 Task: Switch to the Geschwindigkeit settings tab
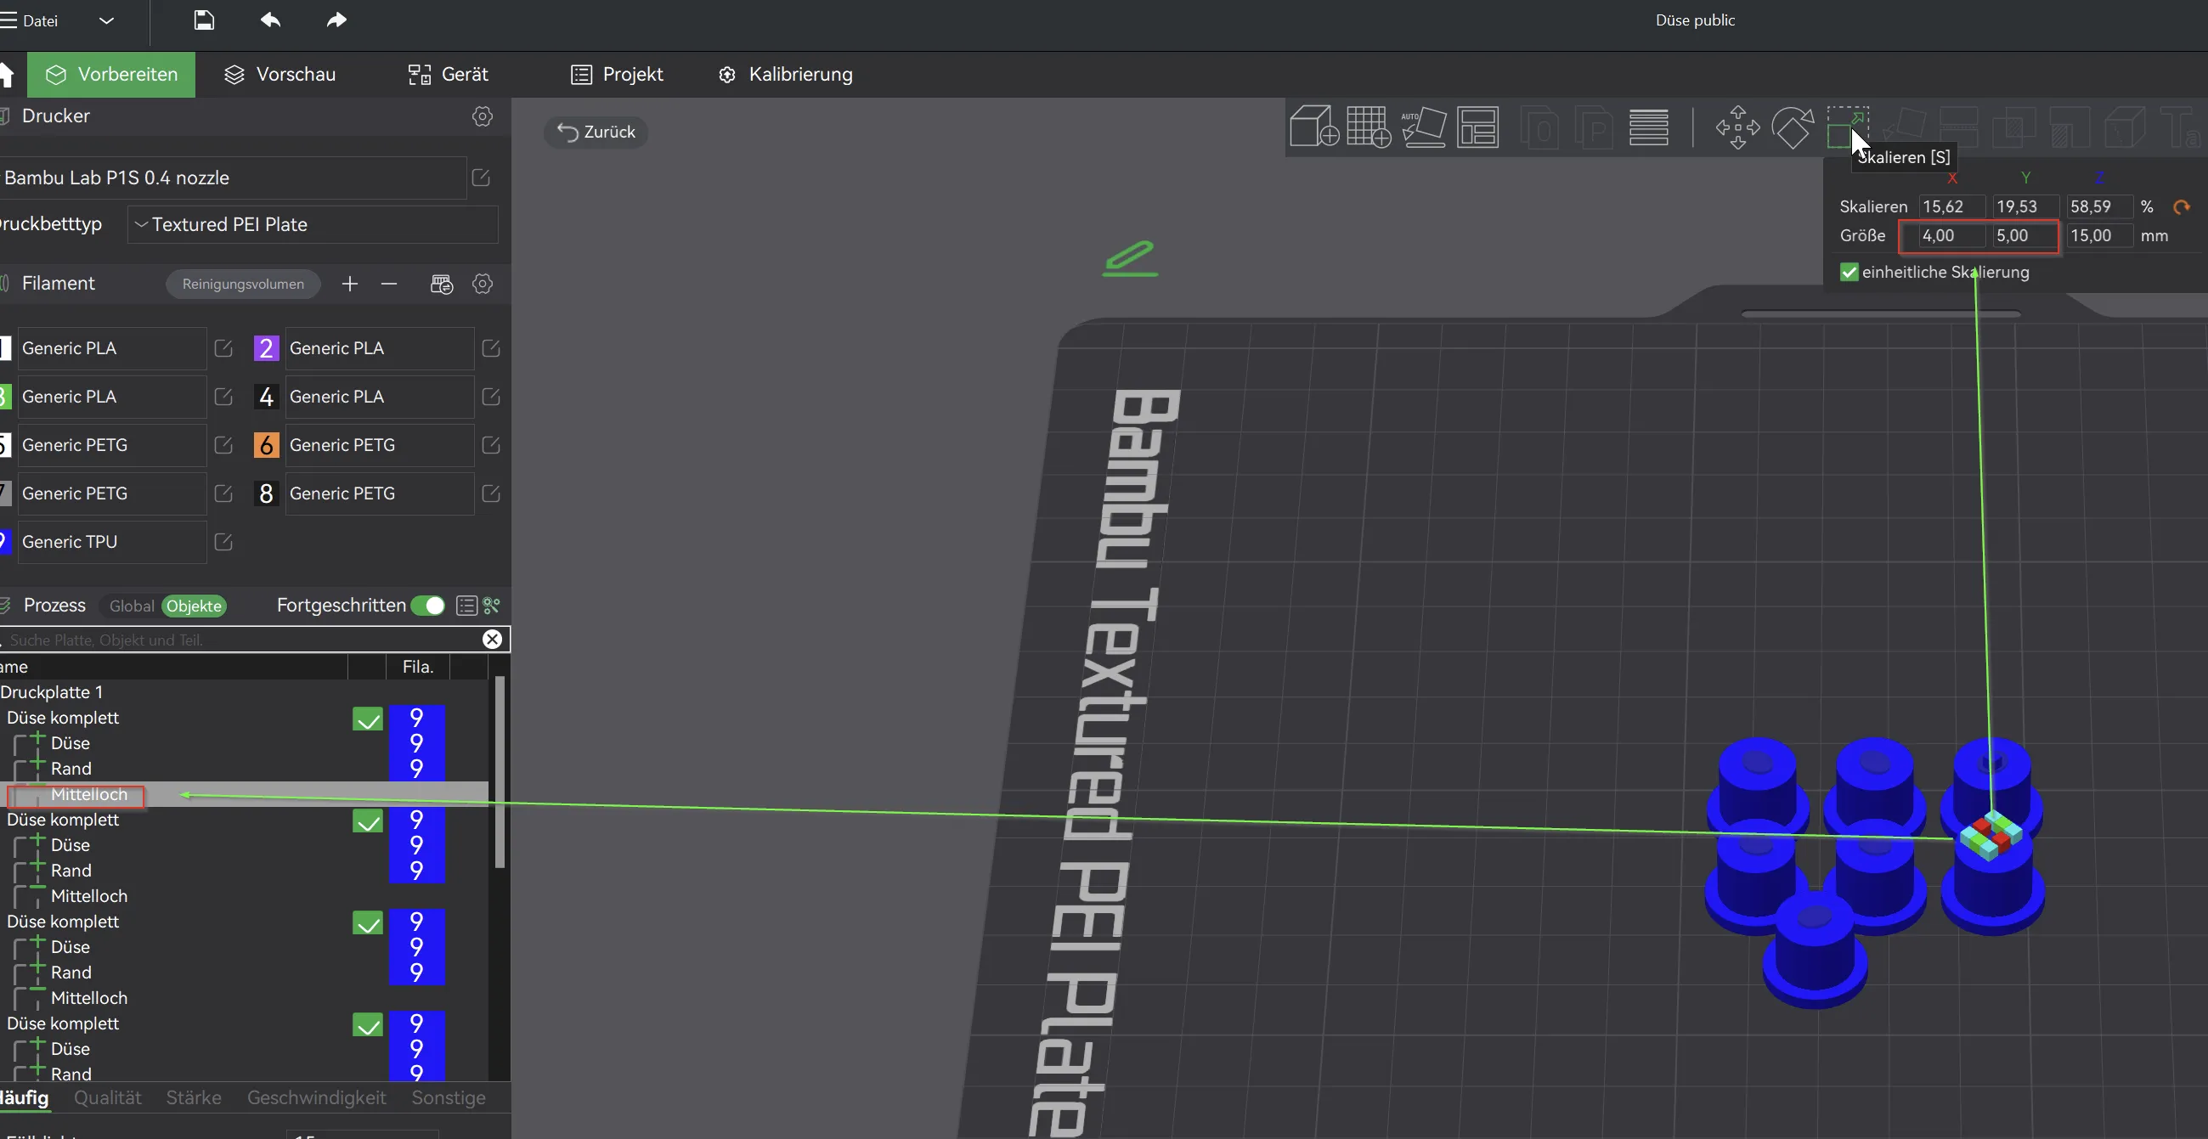[x=316, y=1098]
